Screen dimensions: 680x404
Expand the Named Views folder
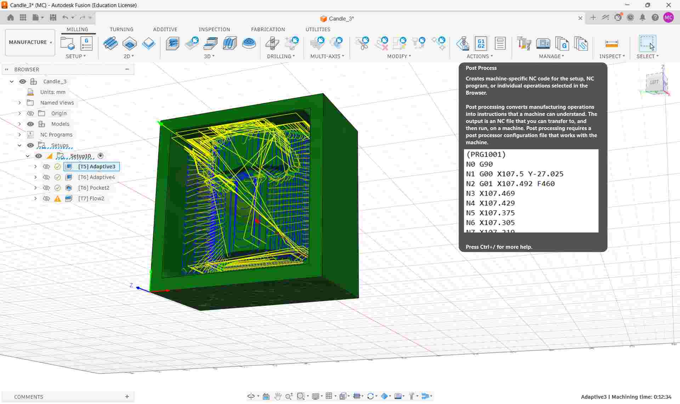point(20,103)
